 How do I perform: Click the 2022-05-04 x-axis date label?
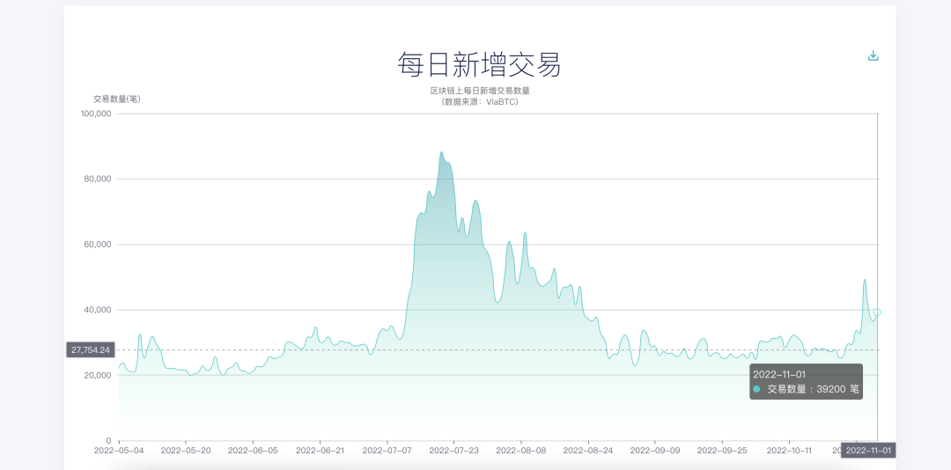pos(119,450)
